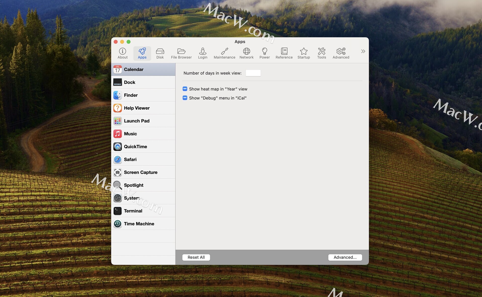Open the Power lightbulb section

[264, 53]
